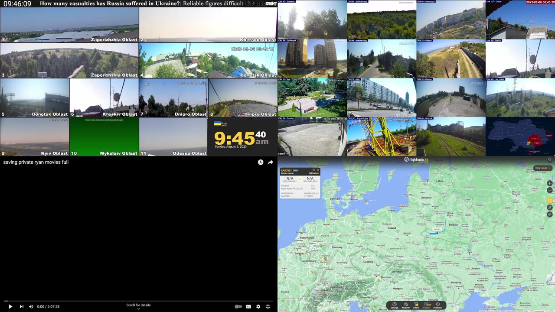Add video to Watch later
The image size is (555, 312).
tap(261, 162)
